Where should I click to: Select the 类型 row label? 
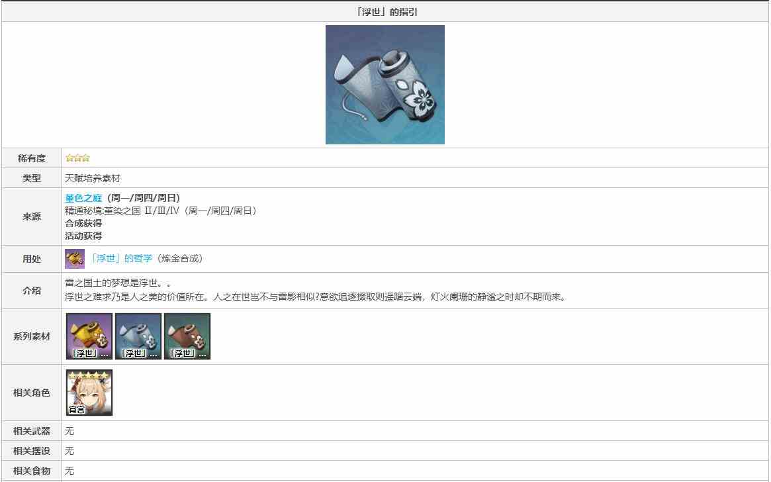32,178
